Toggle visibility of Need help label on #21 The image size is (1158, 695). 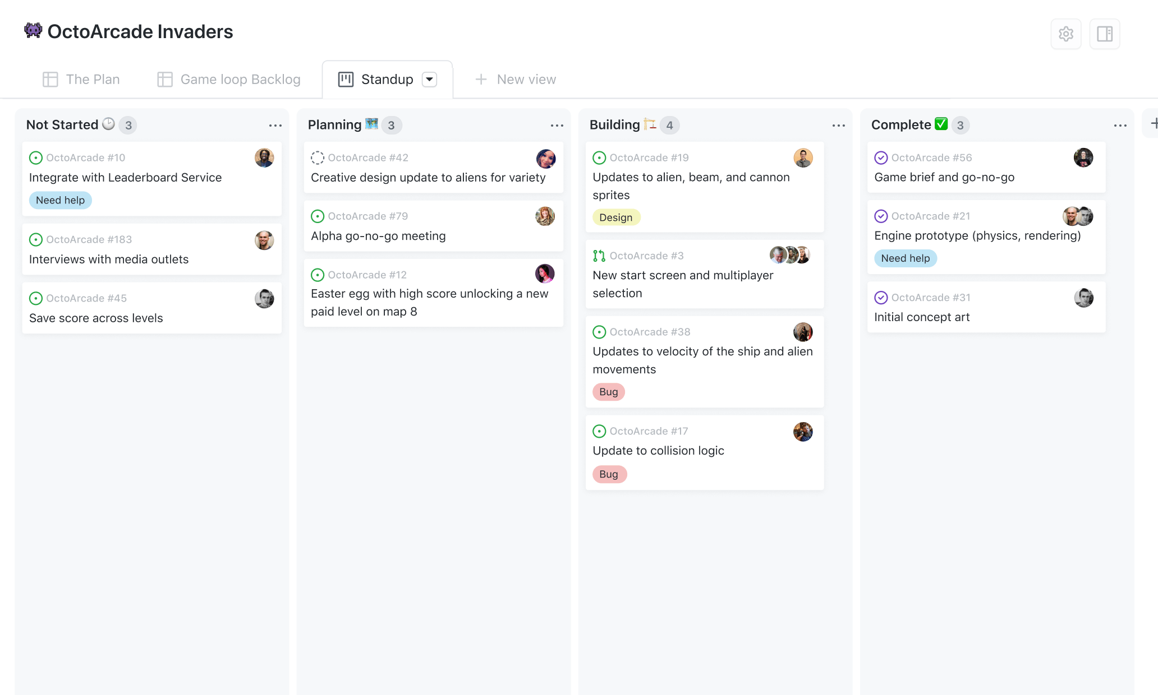pos(904,258)
